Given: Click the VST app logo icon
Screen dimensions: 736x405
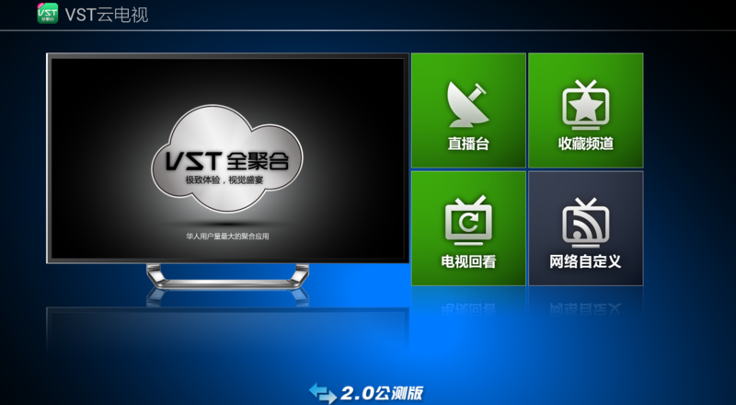Looking at the screenshot, I should tap(48, 13).
